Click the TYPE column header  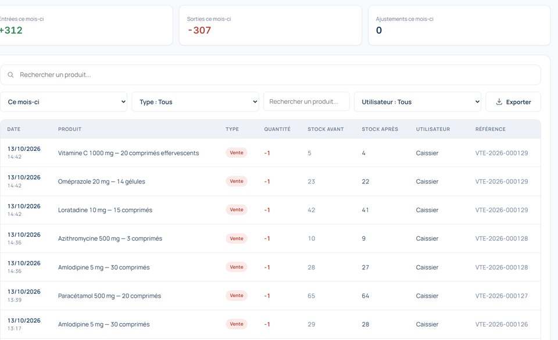click(x=232, y=129)
